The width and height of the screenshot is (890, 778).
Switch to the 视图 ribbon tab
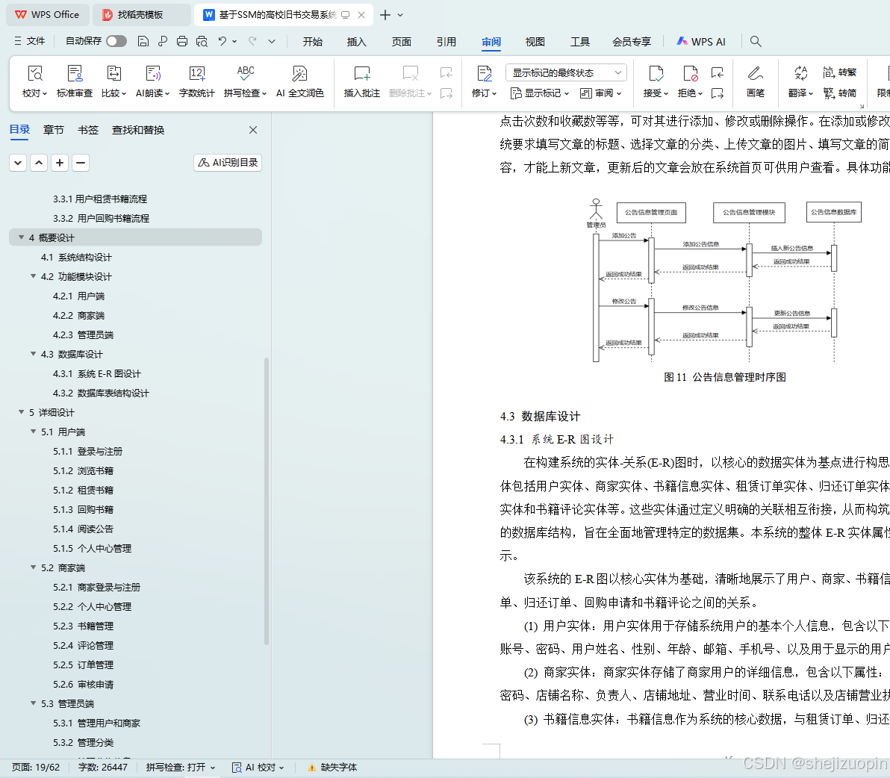click(x=535, y=41)
